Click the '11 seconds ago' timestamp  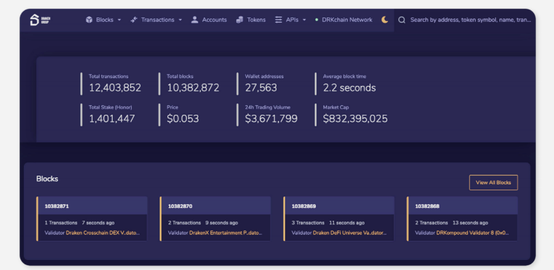[347, 222]
